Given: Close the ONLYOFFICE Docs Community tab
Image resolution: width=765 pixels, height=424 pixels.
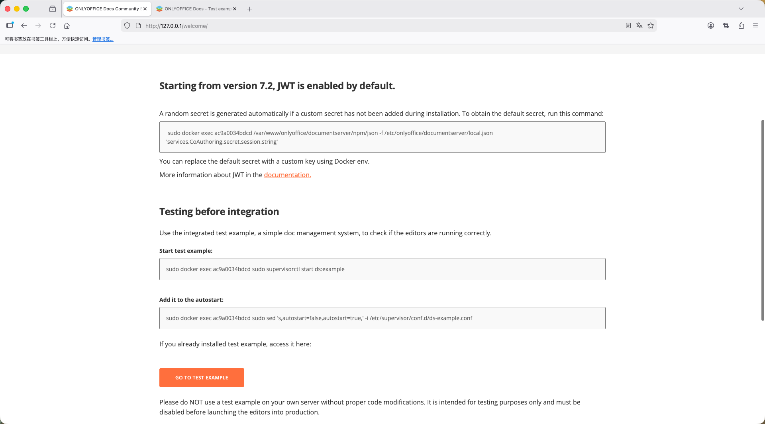Looking at the screenshot, I should click(x=145, y=9).
